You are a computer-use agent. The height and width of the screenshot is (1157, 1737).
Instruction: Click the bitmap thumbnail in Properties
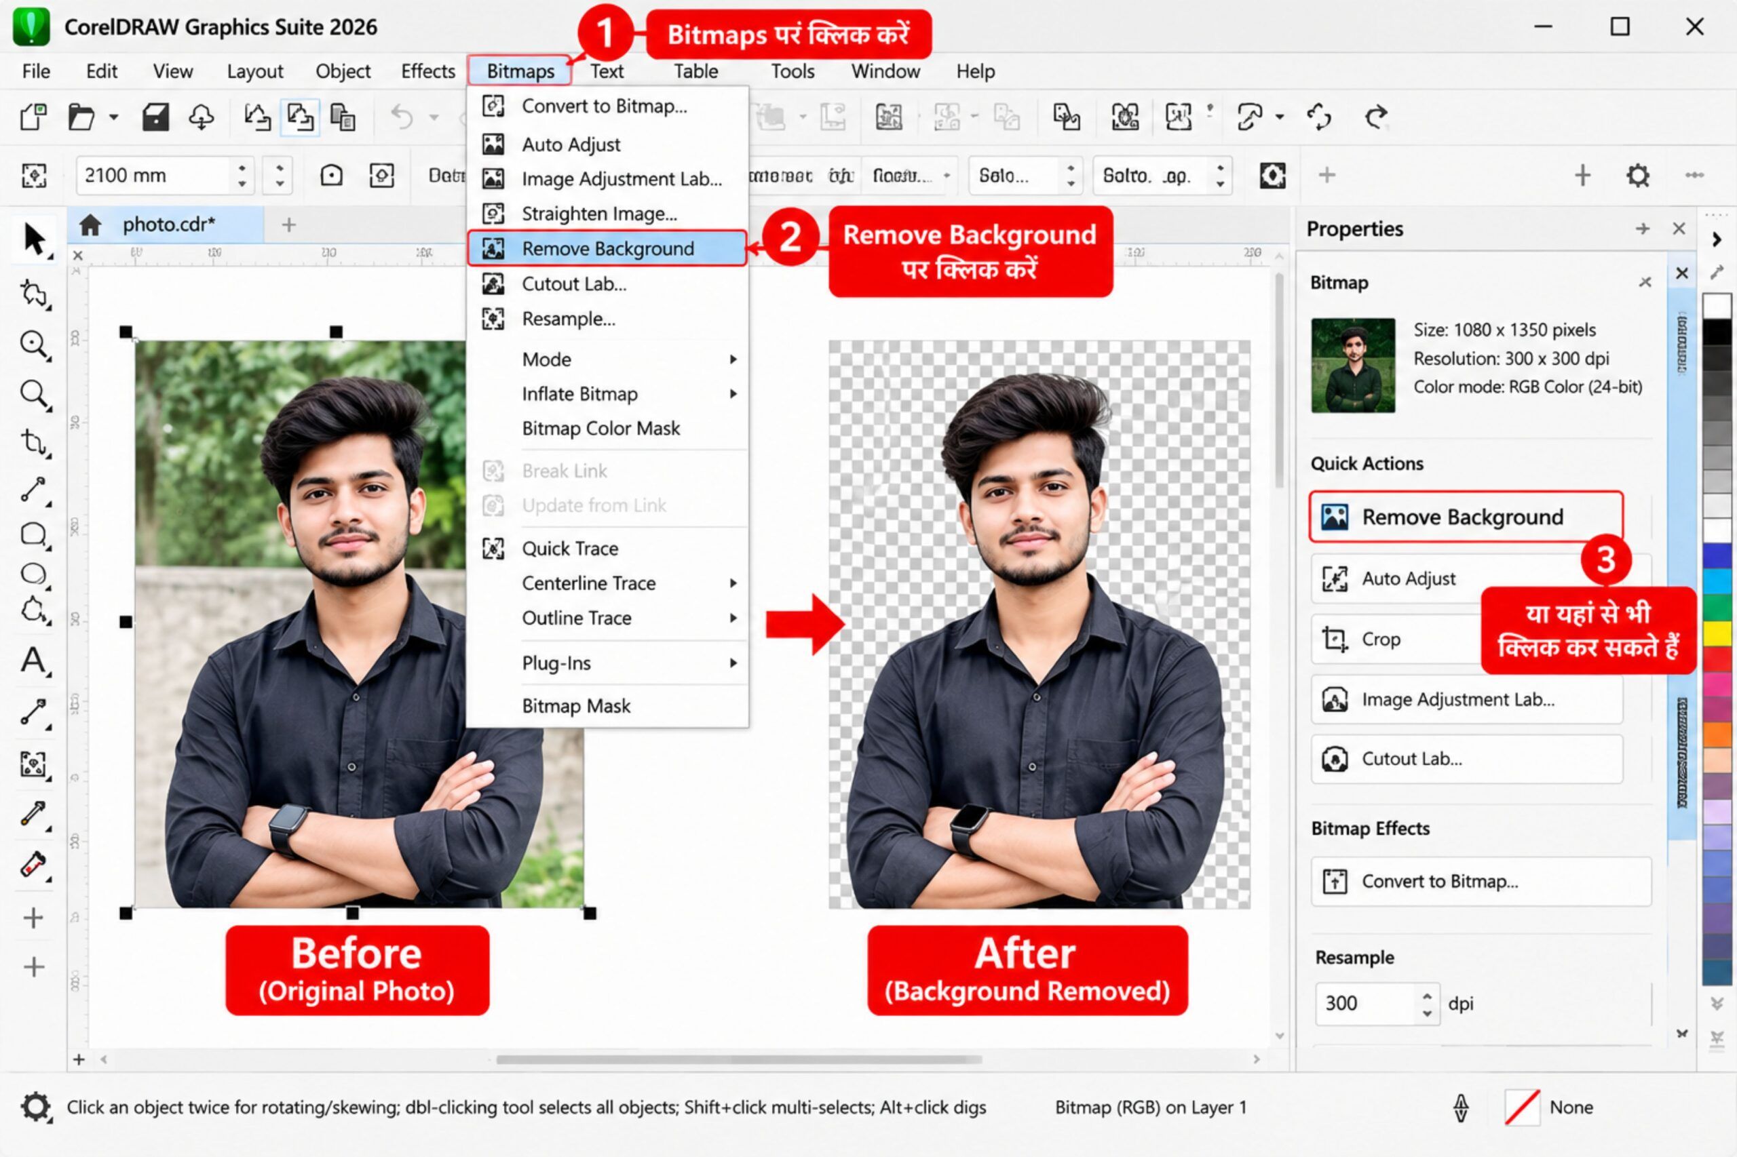point(1352,366)
